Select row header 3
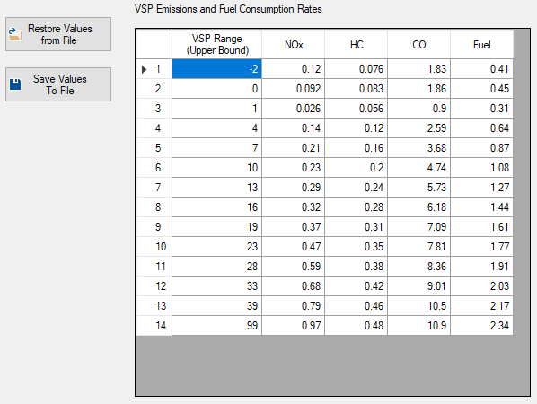The width and height of the screenshot is (537, 404). (x=154, y=109)
